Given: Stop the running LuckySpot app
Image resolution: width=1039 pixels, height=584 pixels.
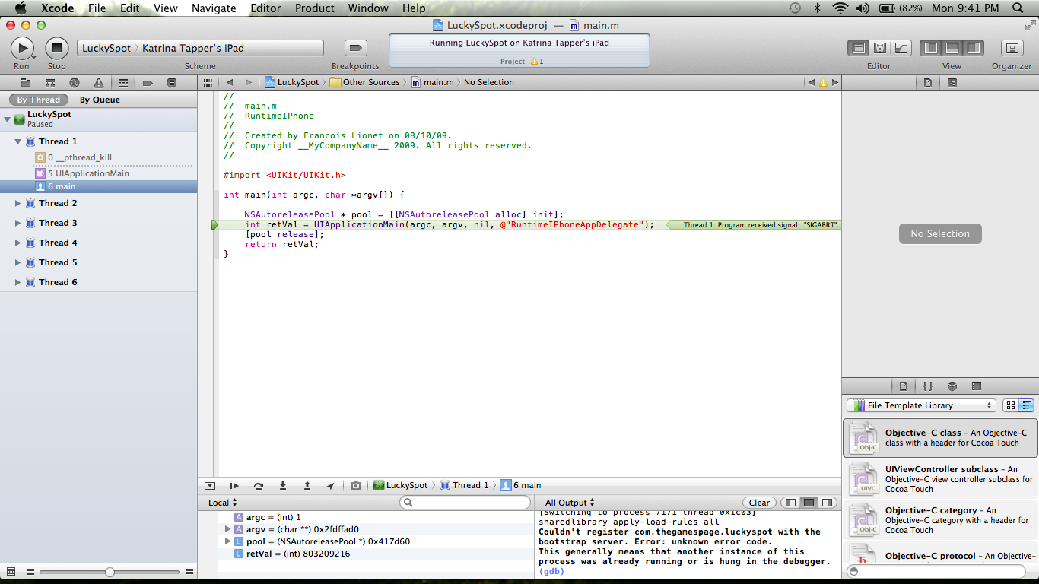Looking at the screenshot, I should click(x=57, y=48).
